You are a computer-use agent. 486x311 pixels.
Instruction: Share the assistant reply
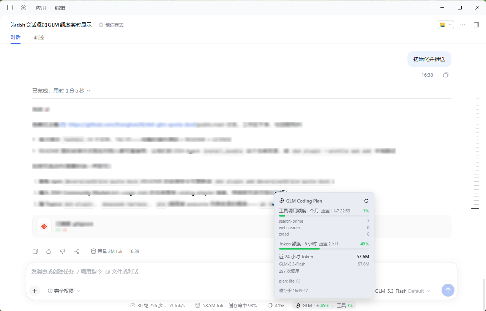click(x=76, y=251)
